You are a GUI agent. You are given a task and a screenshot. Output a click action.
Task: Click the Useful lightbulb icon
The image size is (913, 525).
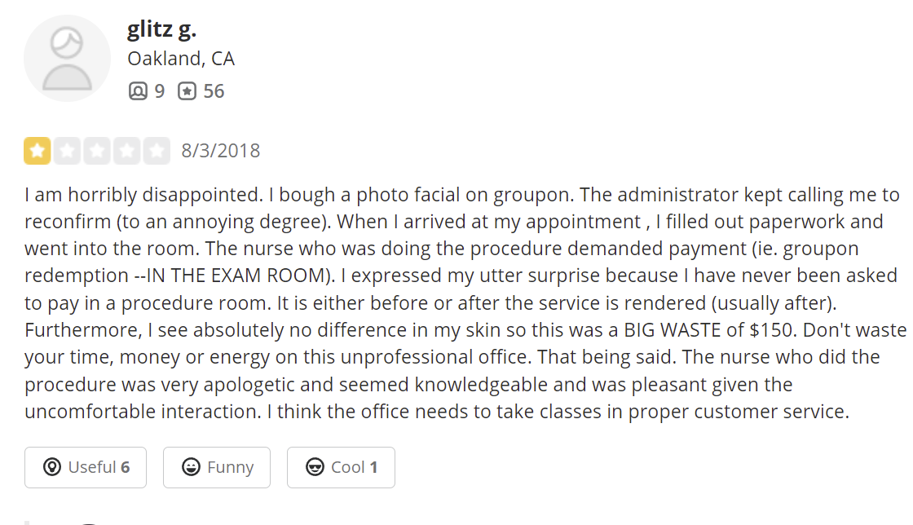[x=52, y=467]
